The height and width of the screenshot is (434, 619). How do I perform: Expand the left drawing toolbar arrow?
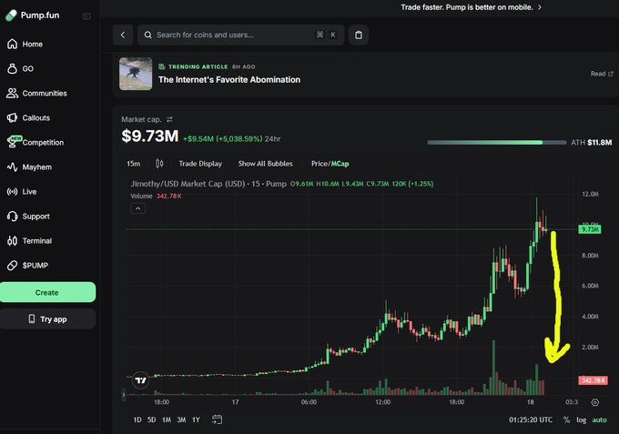coord(124,394)
